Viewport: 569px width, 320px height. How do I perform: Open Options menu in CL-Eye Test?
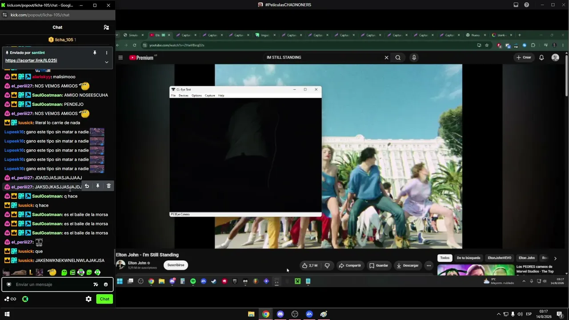pyautogui.click(x=196, y=96)
